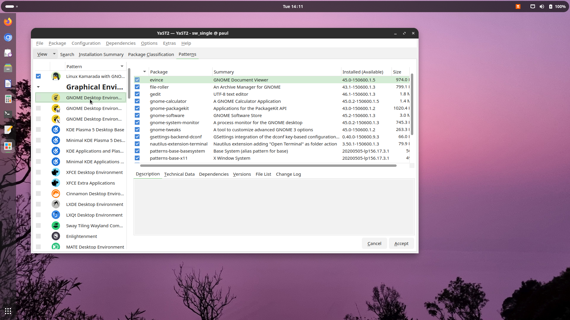Open the View dropdown arrow
Screen dimensions: 570x320
click(x=54, y=54)
